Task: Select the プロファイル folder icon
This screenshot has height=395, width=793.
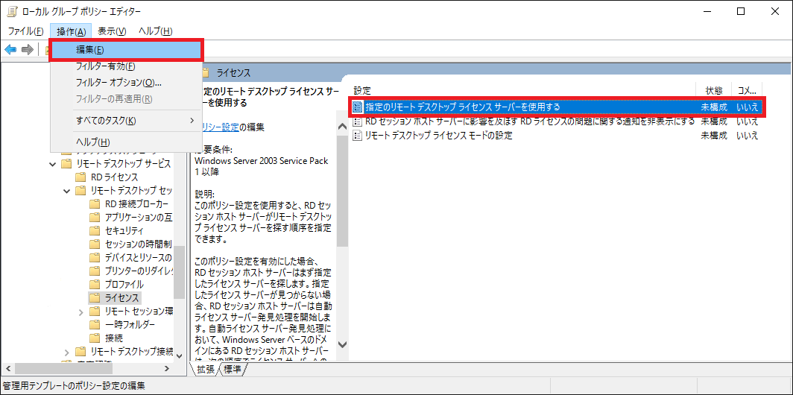Action: [x=95, y=284]
